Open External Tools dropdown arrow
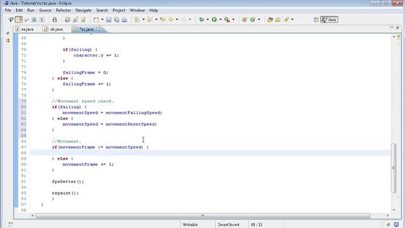Screen dimensions: 405x228 [234, 20]
